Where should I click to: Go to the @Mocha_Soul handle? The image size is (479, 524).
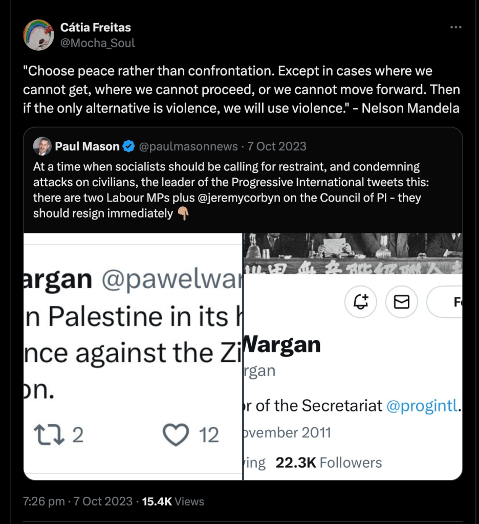click(x=98, y=43)
